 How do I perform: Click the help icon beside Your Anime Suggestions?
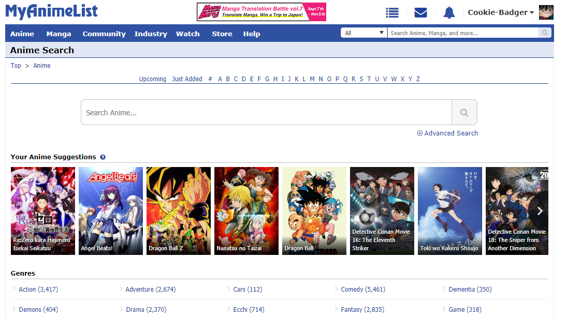click(x=103, y=157)
